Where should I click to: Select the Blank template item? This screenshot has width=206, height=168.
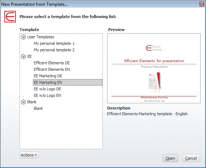(x=38, y=108)
